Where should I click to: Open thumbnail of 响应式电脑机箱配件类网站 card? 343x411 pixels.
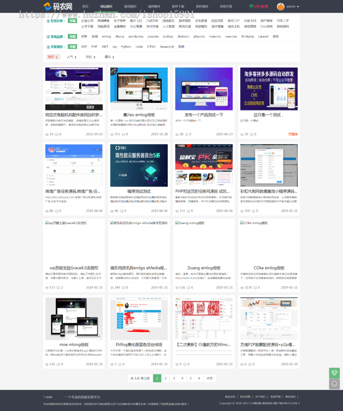[x=74, y=89]
